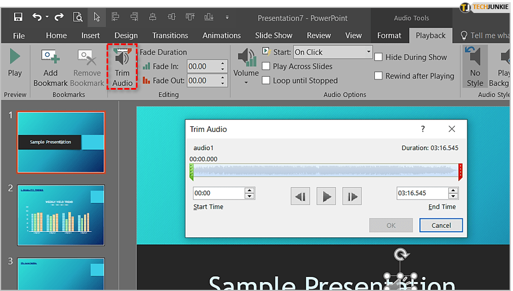
Task: Enable Play Across Slides checkbox
Action: click(266, 66)
